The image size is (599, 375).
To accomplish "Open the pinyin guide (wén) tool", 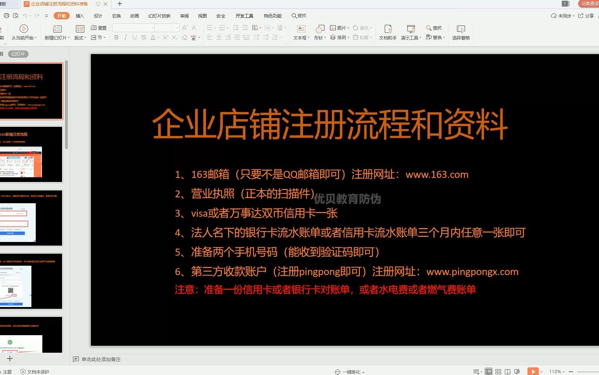I will pyautogui.click(x=193, y=37).
